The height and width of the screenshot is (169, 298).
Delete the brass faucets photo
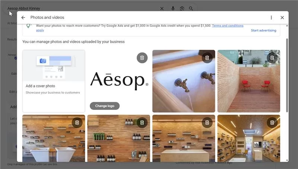pos(207,58)
